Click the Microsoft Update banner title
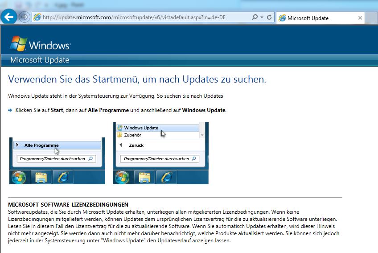Screen dimensions: 378x253 (40, 60)
